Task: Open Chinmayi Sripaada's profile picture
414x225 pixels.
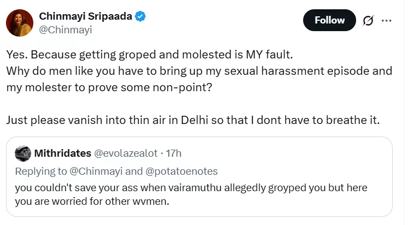Action: click(20, 22)
